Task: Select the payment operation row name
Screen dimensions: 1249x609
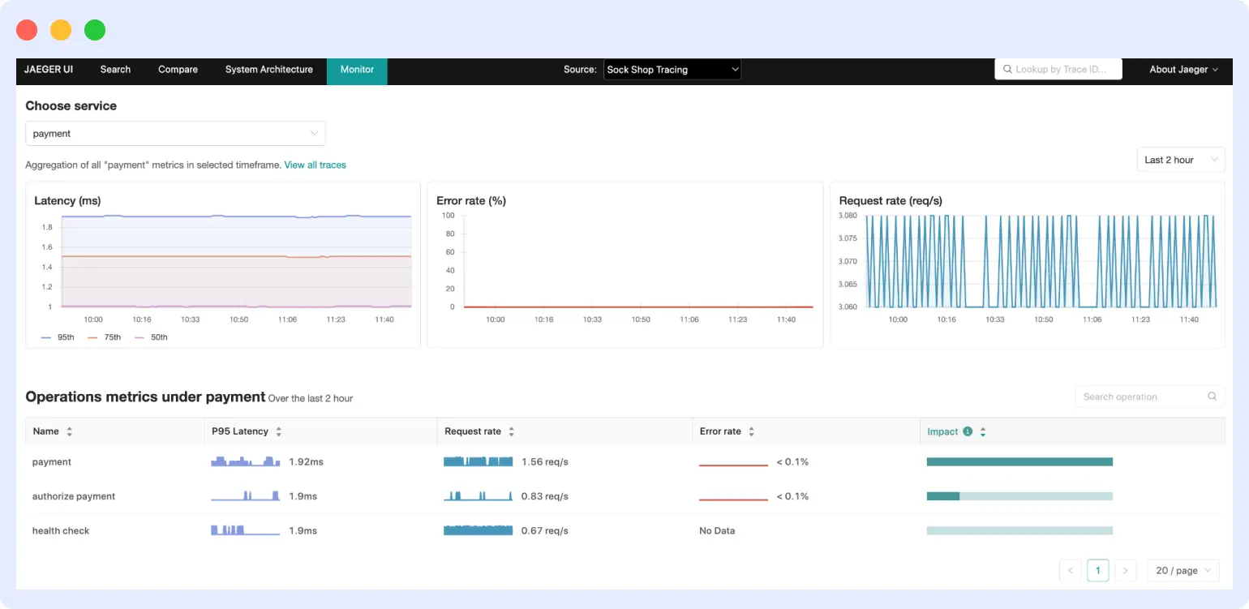Action: pos(52,462)
